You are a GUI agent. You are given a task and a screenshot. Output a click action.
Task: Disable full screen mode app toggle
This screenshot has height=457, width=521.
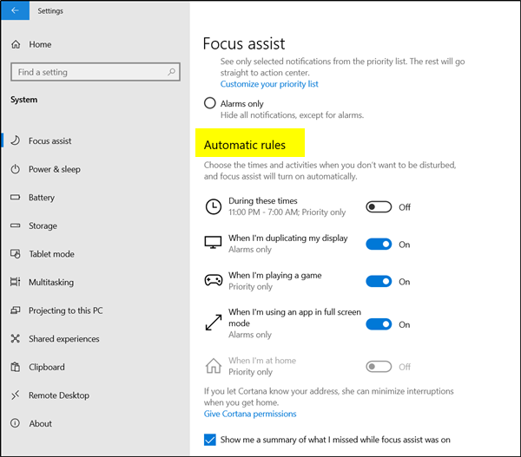[379, 324]
